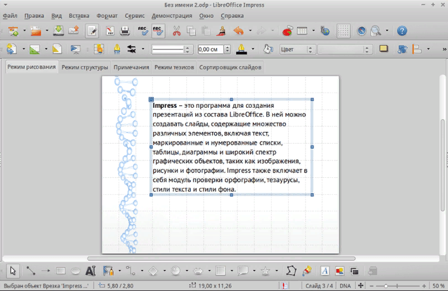Viewport: 448px width, 291px height.
Task: Click Слайд 3 / 4 in status bar
Action: click(319, 285)
